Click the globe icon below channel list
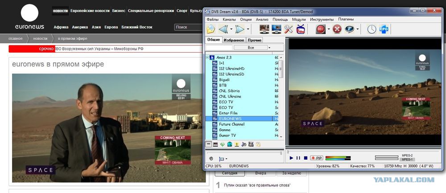 230,144
